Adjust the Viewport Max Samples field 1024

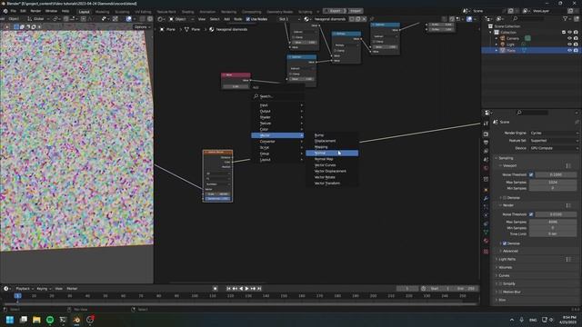coord(553,183)
